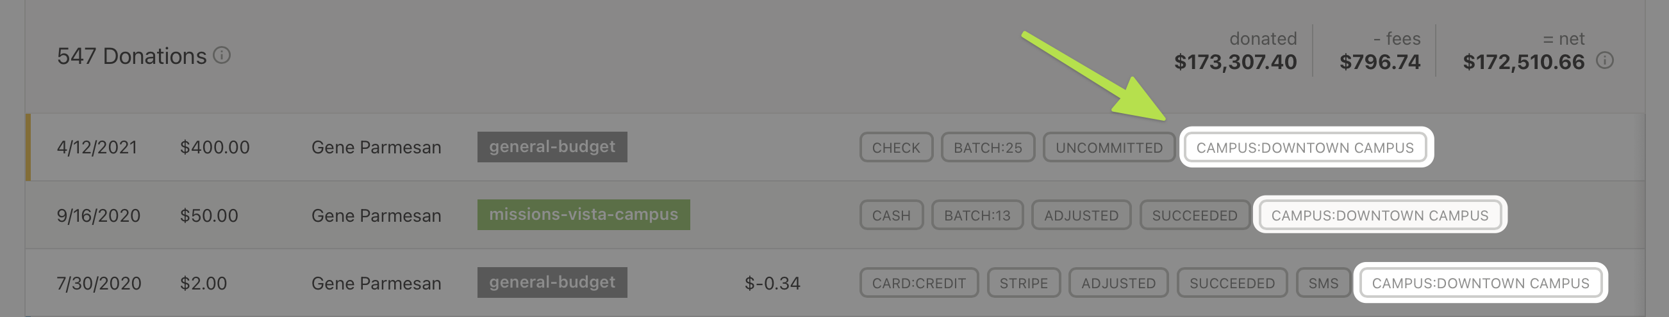Click campus tag on the $50.00 donation
1669x317 pixels.
(1379, 215)
